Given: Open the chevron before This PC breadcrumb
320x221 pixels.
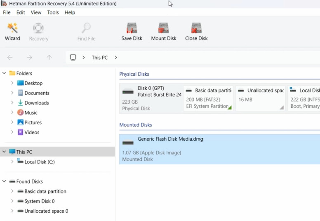Looking at the screenshot, I should (x=83, y=58).
